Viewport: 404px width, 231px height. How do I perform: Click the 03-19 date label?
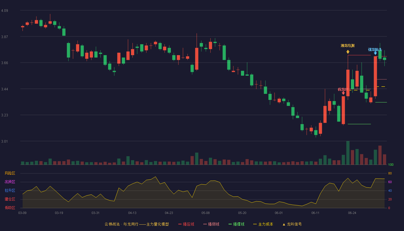59,213
